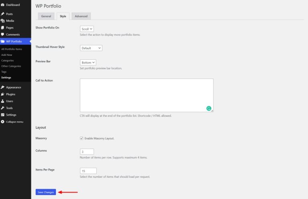
Task: Switch to the General tab
Action: pyautogui.click(x=46, y=16)
